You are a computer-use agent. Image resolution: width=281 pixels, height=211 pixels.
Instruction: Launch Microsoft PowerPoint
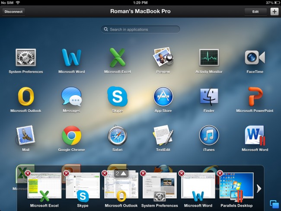[x=255, y=96]
